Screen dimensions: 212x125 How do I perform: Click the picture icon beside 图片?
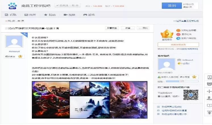click(x=26, y=15)
